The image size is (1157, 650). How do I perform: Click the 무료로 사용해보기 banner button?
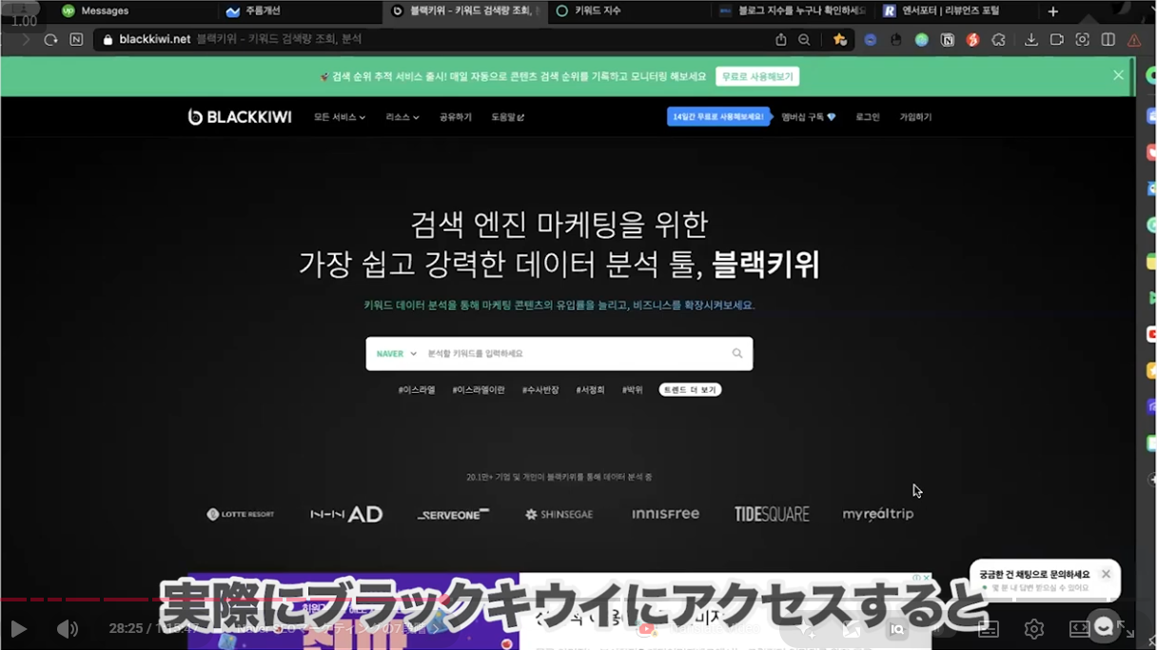point(757,76)
